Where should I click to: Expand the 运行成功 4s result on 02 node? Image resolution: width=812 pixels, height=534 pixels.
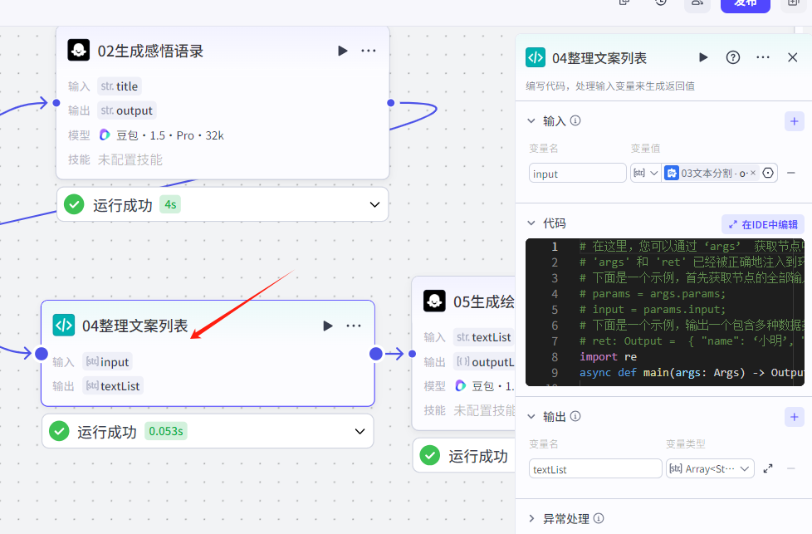coord(374,203)
